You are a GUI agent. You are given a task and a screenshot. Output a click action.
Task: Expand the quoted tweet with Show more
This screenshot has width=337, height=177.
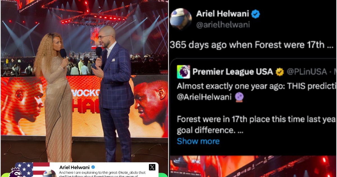(198, 141)
